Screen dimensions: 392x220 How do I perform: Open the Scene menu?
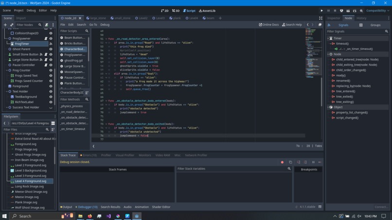7,11
